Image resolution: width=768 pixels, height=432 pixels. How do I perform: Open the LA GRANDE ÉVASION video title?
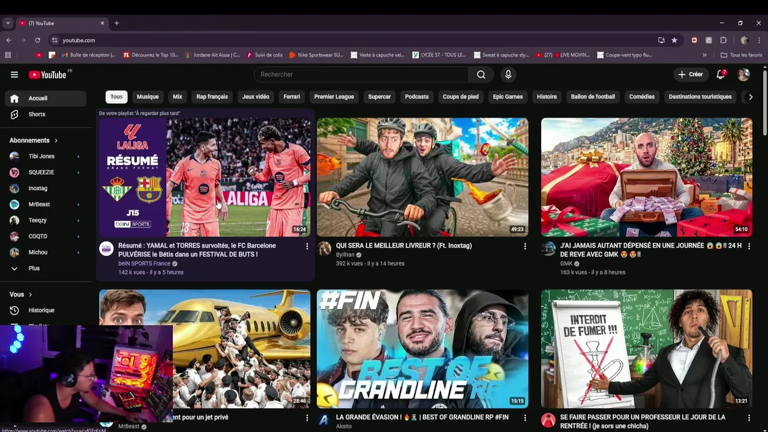tap(422, 417)
